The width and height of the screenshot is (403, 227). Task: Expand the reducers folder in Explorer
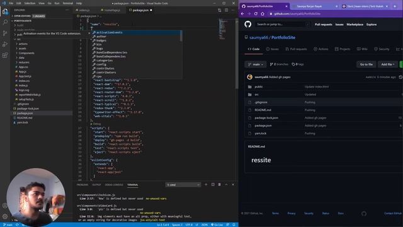24,62
